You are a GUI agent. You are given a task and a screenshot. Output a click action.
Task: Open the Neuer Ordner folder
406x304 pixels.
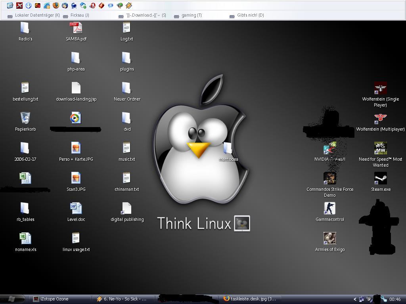[x=126, y=92]
